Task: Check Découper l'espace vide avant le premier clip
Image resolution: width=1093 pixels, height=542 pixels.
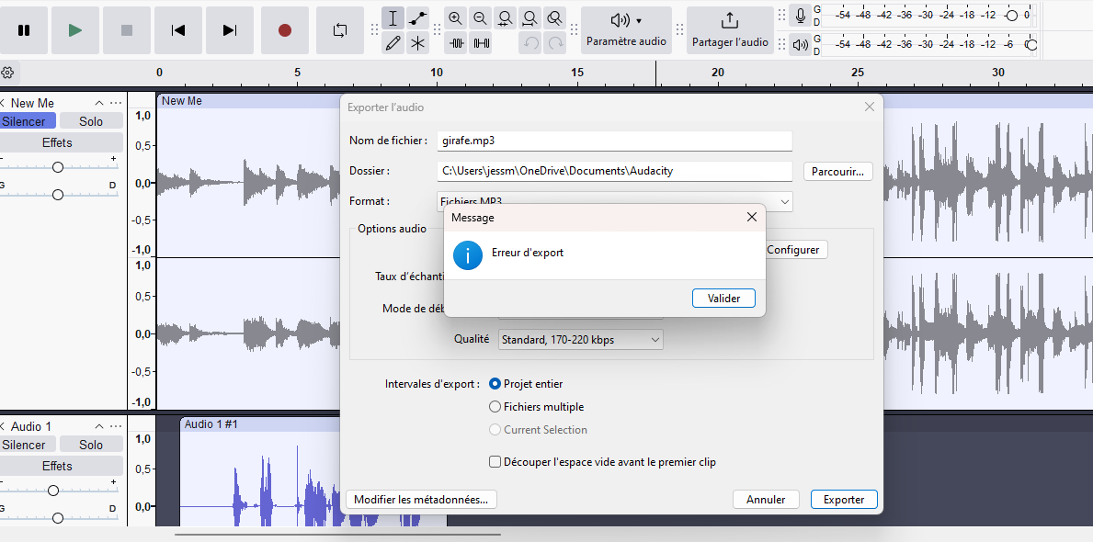Action: (495, 462)
